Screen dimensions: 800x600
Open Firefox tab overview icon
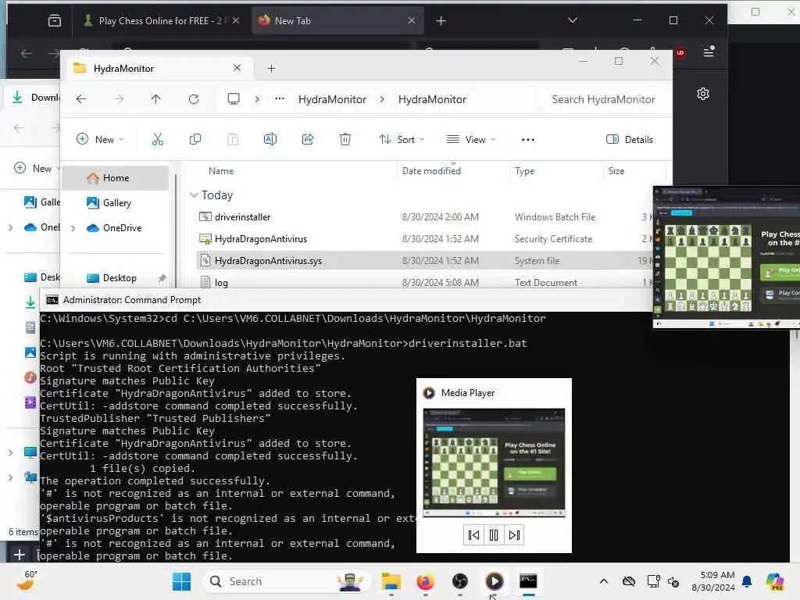(54, 20)
